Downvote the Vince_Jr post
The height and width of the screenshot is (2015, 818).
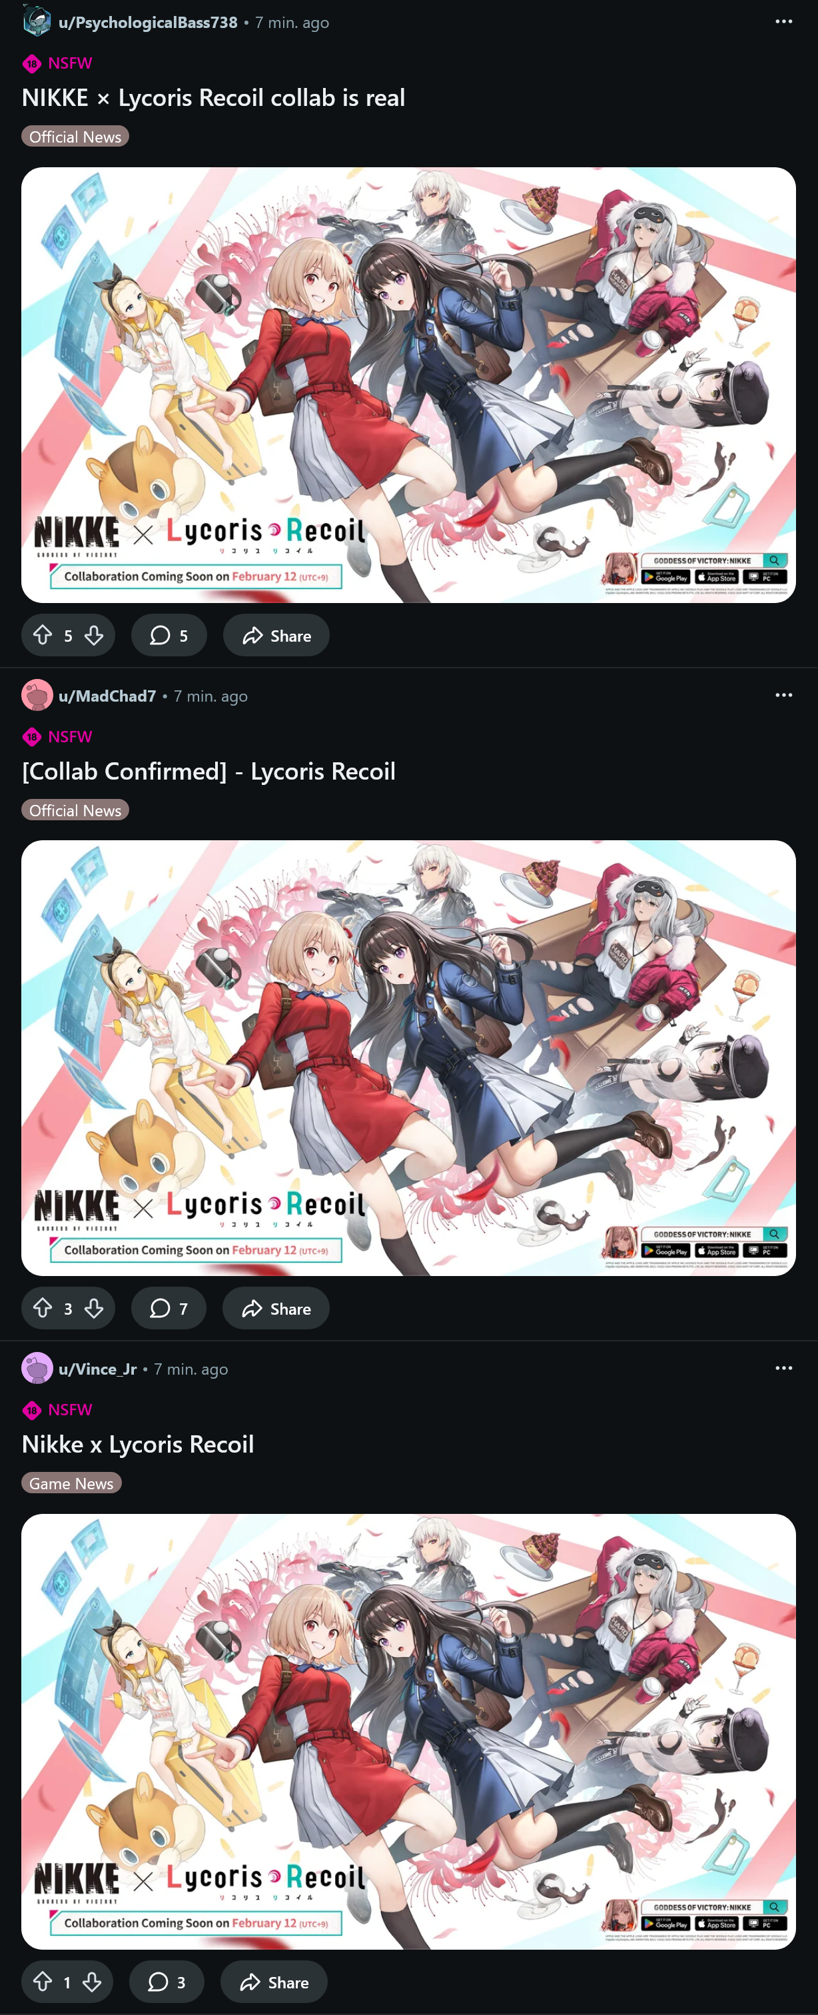point(91,1982)
